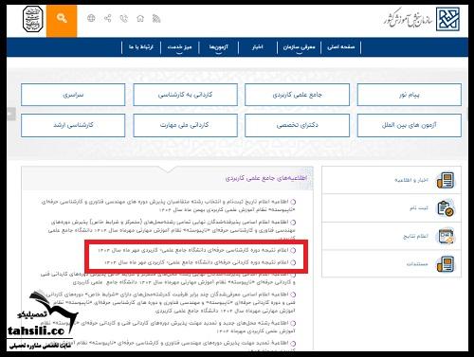
Task: Expand the معرفی سازمان navigation menu
Action: 299,47
